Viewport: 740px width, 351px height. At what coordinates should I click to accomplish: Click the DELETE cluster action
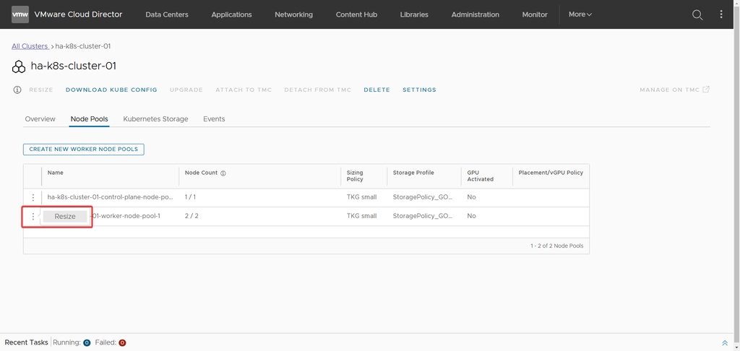click(x=377, y=90)
